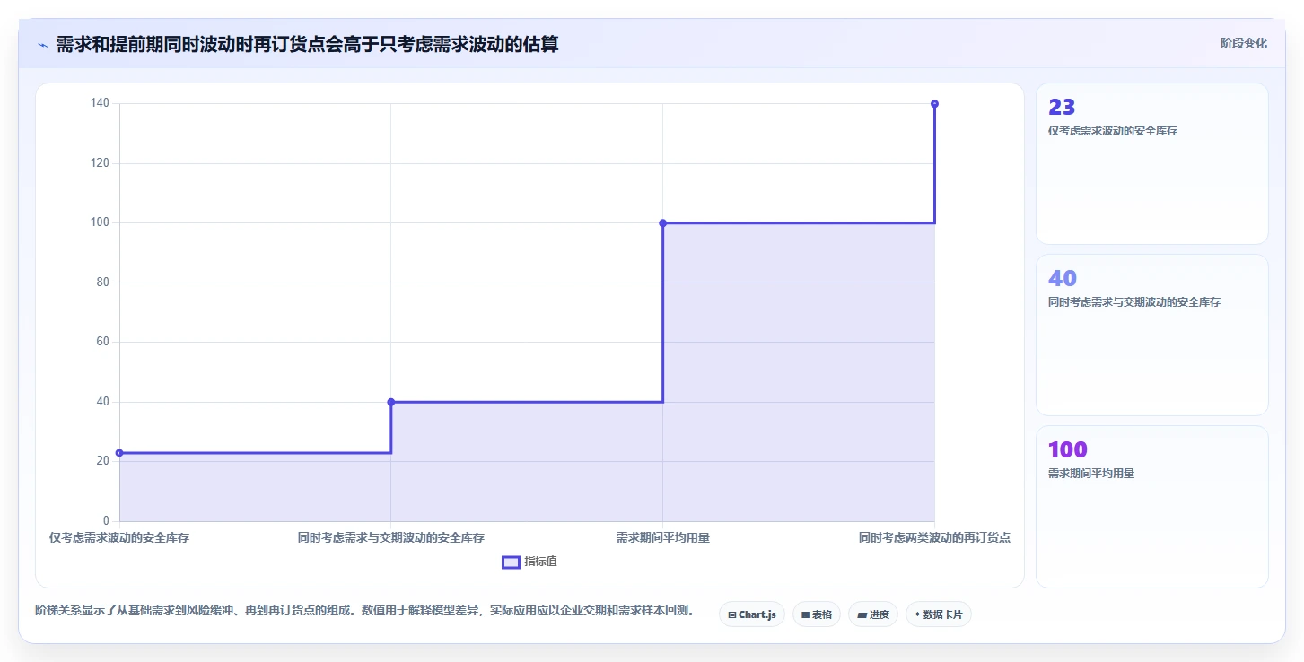
Task: Click the footnote text starting with 阶梯关系显示了
Action: (364, 611)
